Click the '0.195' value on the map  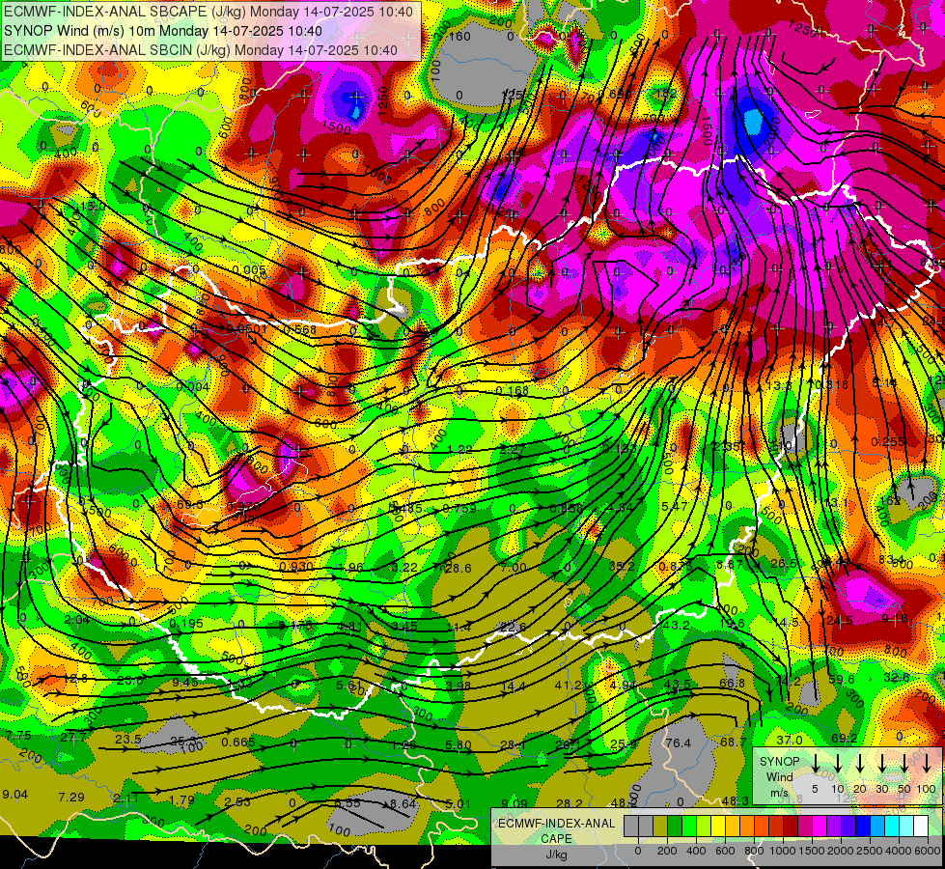click(186, 624)
